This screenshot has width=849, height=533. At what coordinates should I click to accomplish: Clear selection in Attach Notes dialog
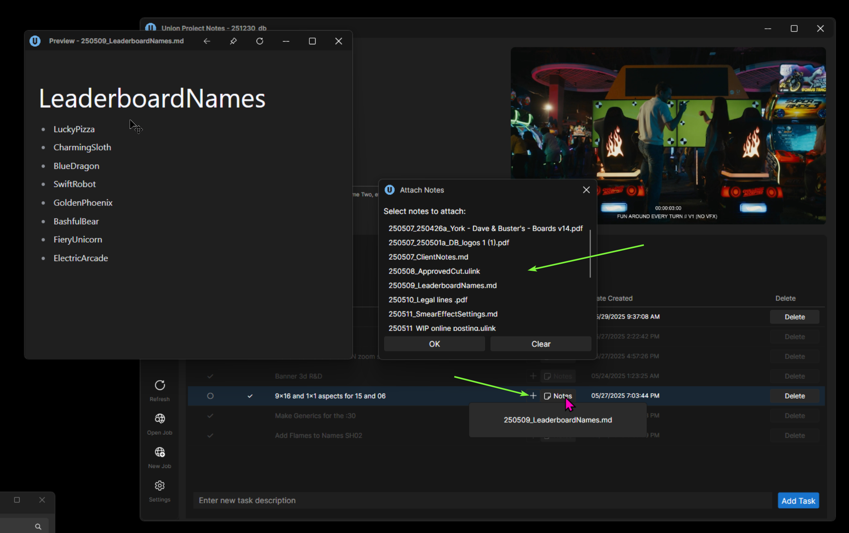point(541,344)
